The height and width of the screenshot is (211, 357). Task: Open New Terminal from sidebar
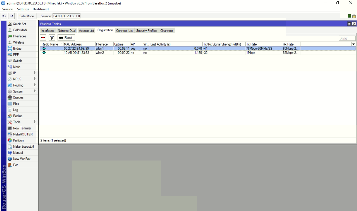(x=22, y=128)
